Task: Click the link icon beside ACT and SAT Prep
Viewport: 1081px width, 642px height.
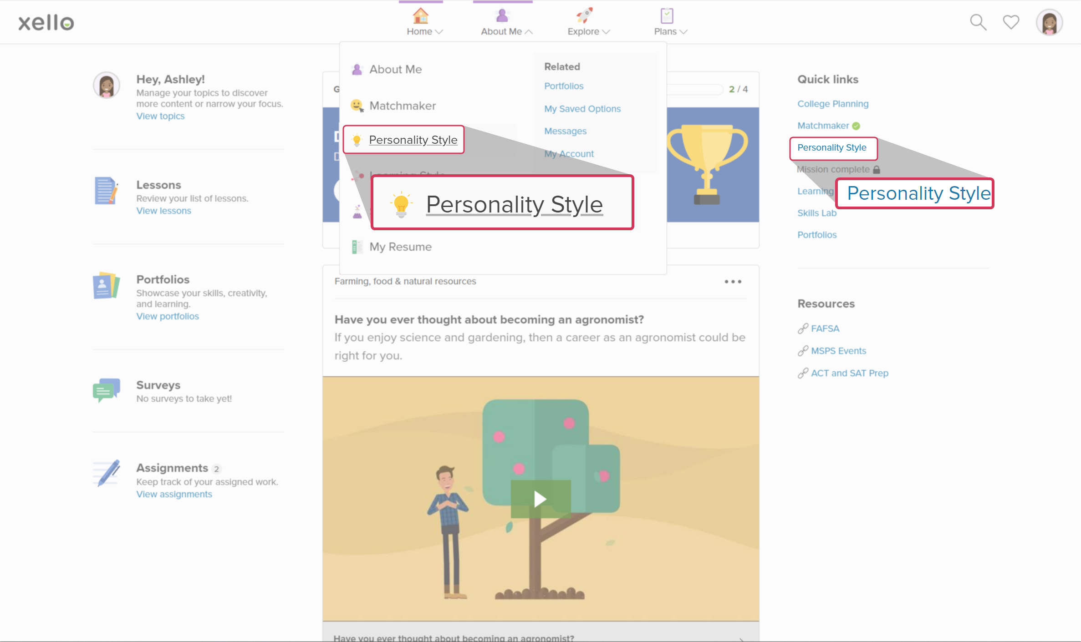Action: click(x=803, y=373)
